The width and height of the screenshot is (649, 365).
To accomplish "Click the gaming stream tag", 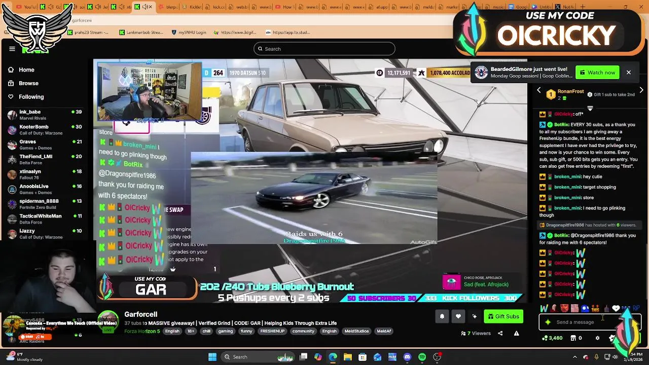I will [226, 331].
